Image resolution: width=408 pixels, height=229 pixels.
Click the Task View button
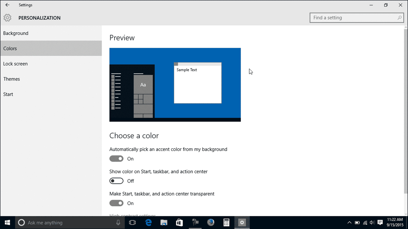click(133, 223)
